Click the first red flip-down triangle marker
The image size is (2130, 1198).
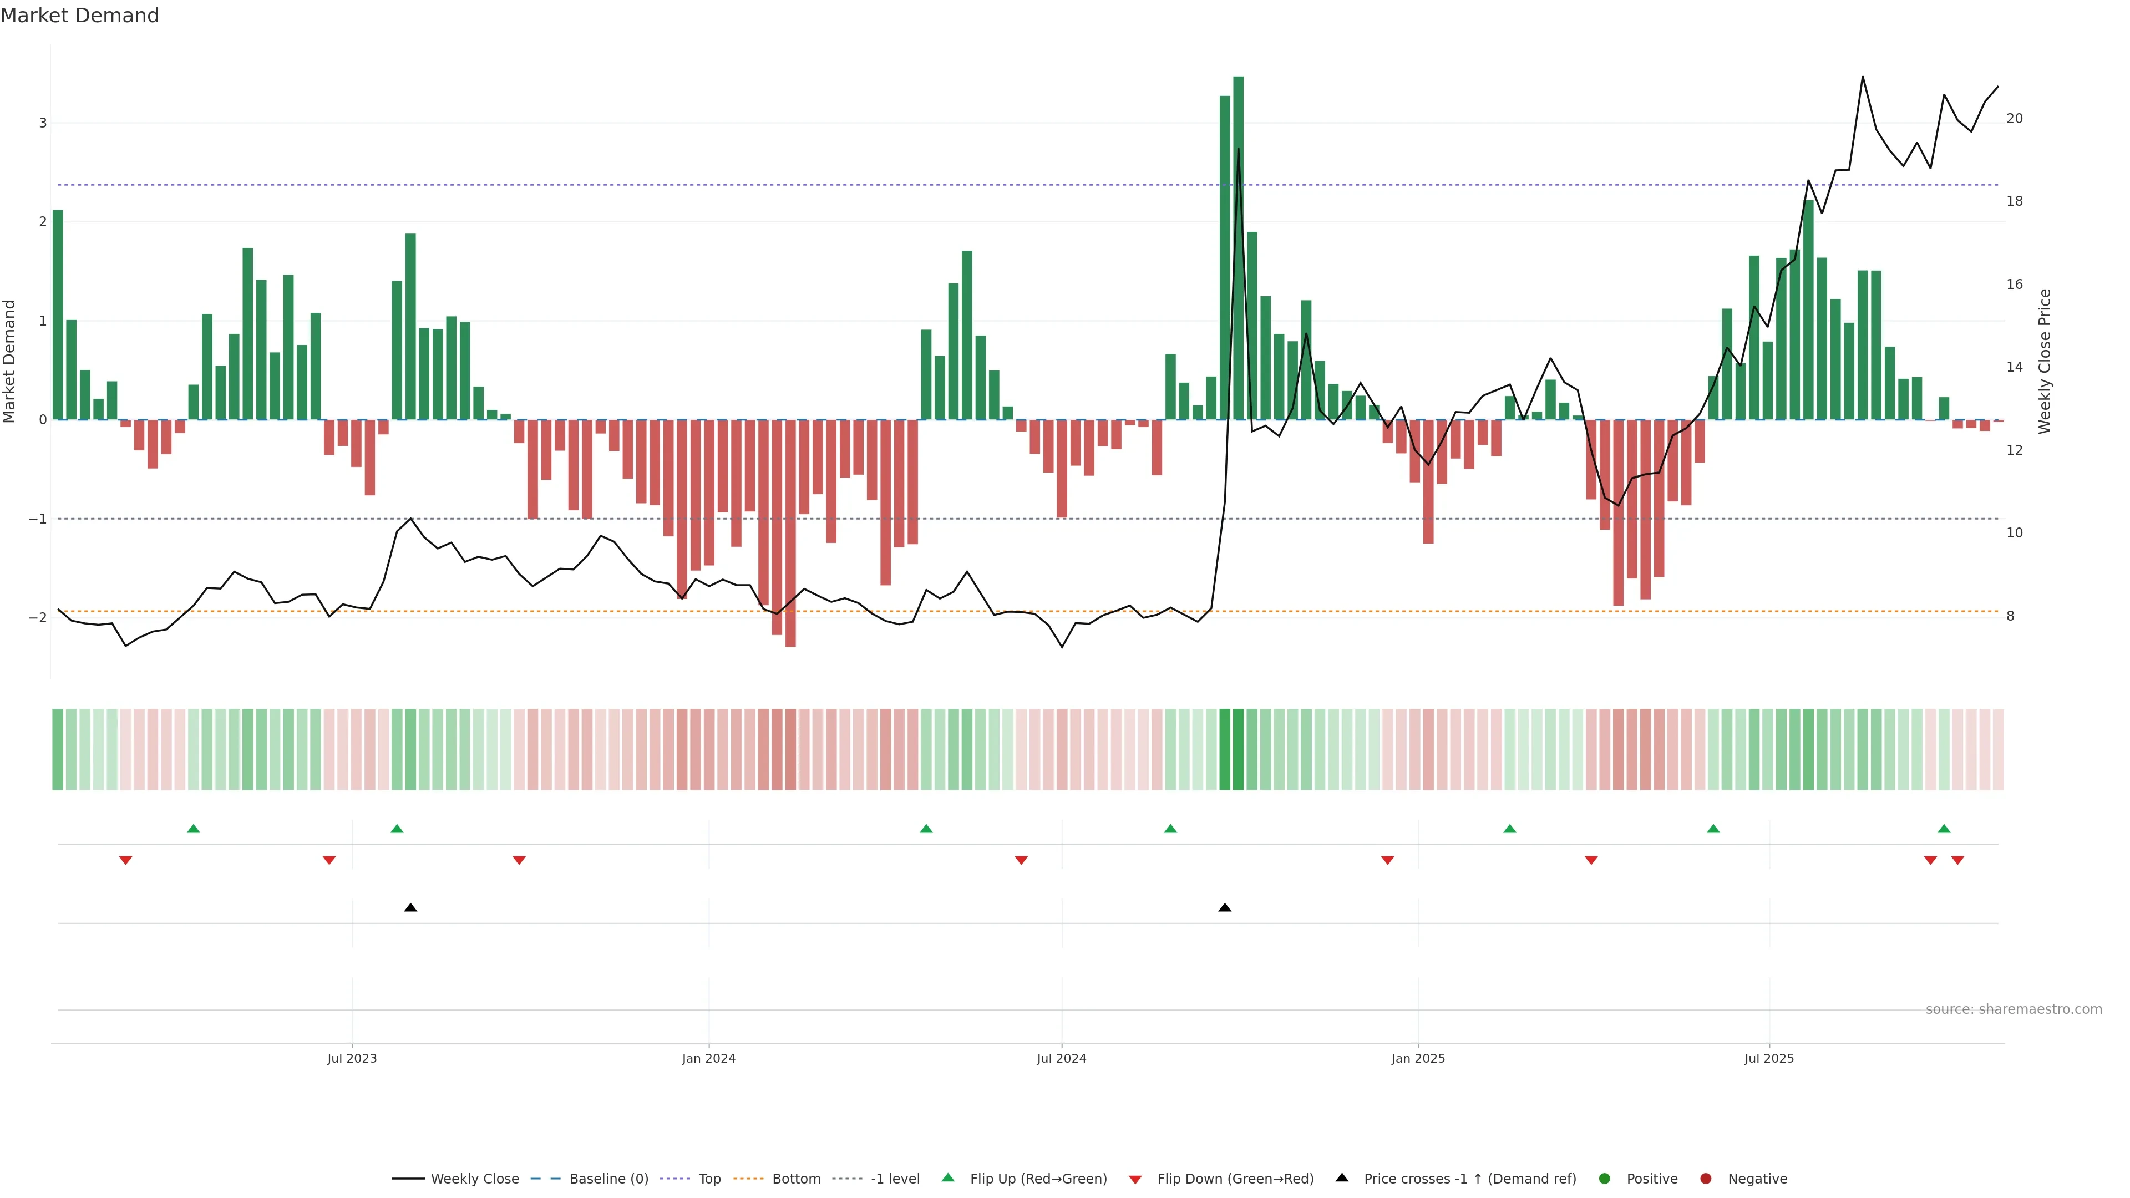pos(126,861)
